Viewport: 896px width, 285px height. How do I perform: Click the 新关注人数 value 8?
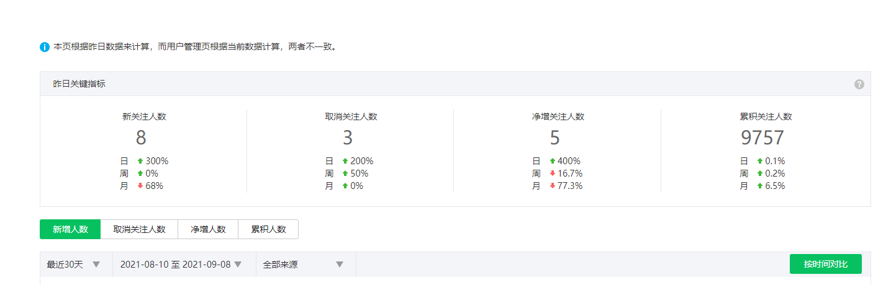tap(141, 138)
